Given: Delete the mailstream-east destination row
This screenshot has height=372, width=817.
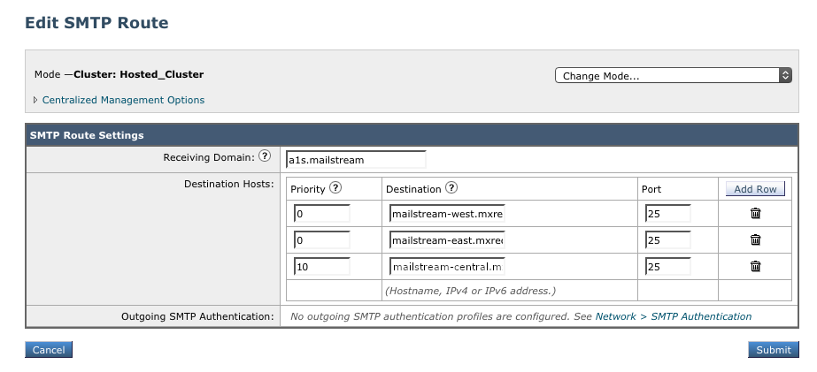Looking at the screenshot, I should (x=755, y=239).
